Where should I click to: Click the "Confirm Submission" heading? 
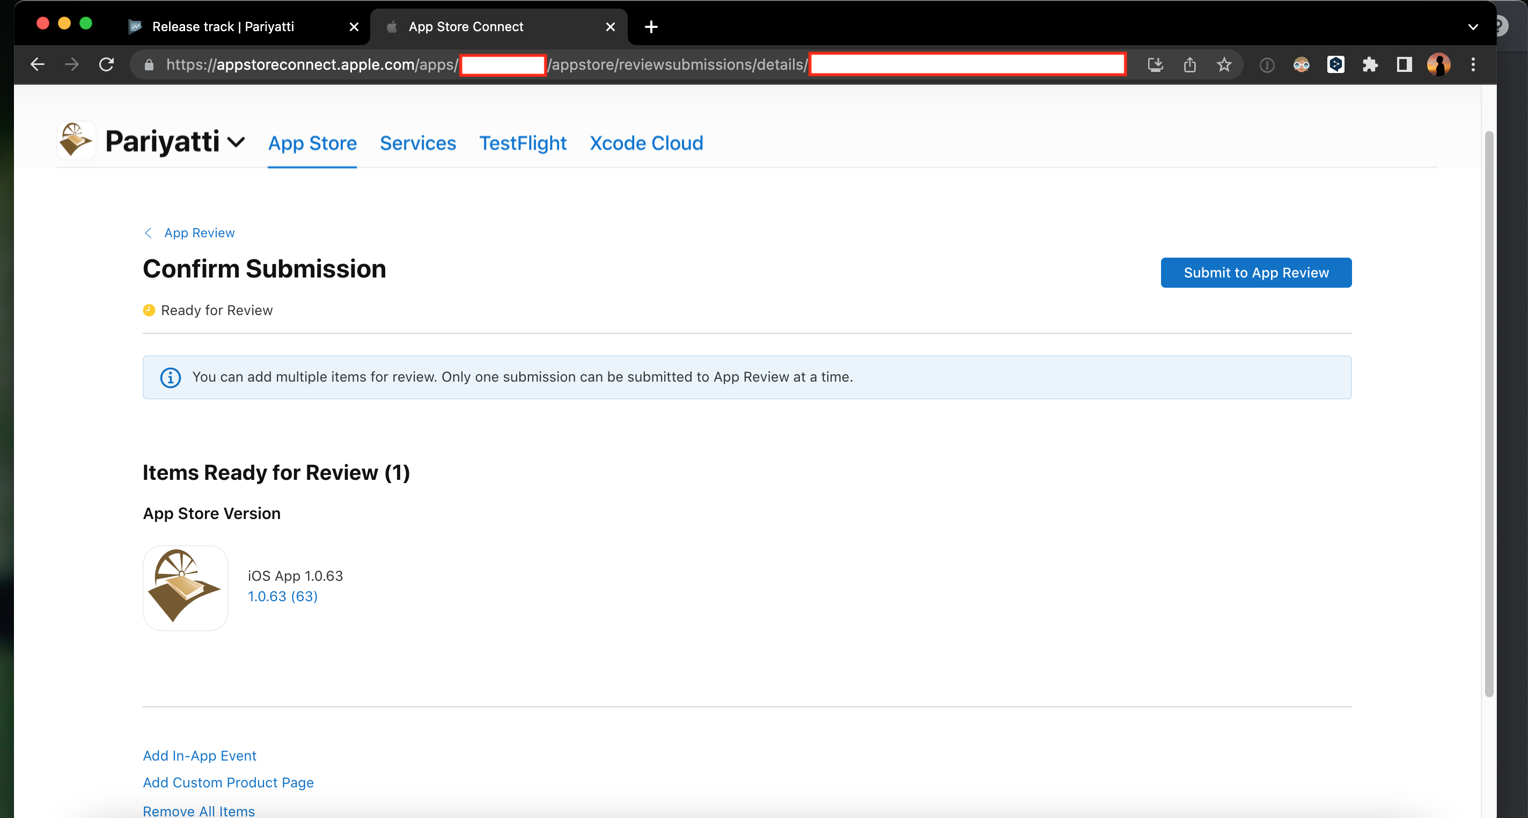point(265,269)
